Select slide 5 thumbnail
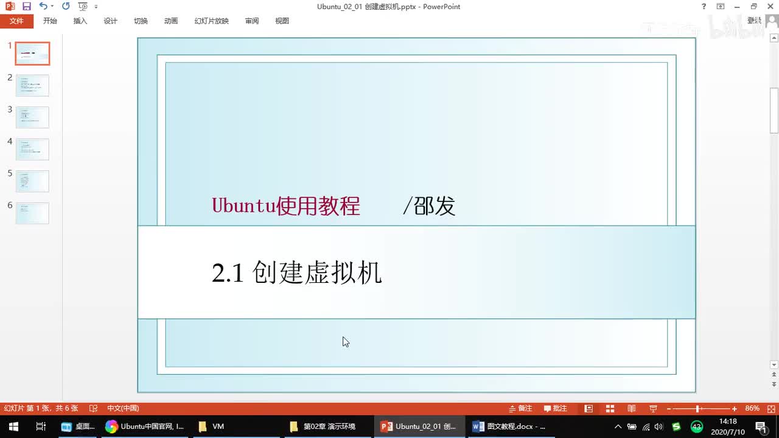The height and width of the screenshot is (438, 779). (32, 181)
